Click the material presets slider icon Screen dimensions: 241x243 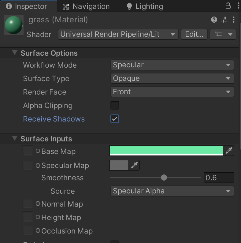tap(224, 20)
